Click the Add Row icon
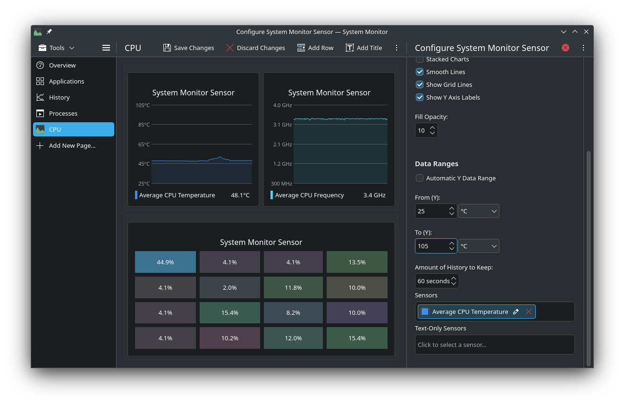 tap(301, 48)
